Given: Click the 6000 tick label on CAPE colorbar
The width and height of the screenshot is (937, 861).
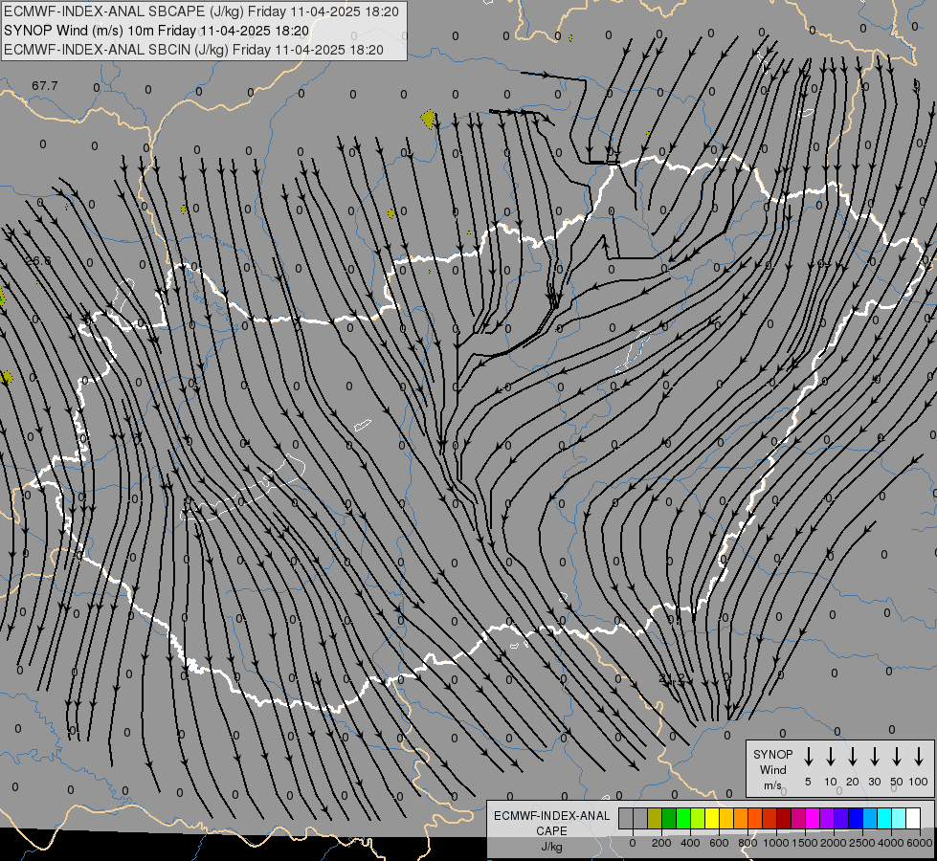Looking at the screenshot, I should (920, 843).
